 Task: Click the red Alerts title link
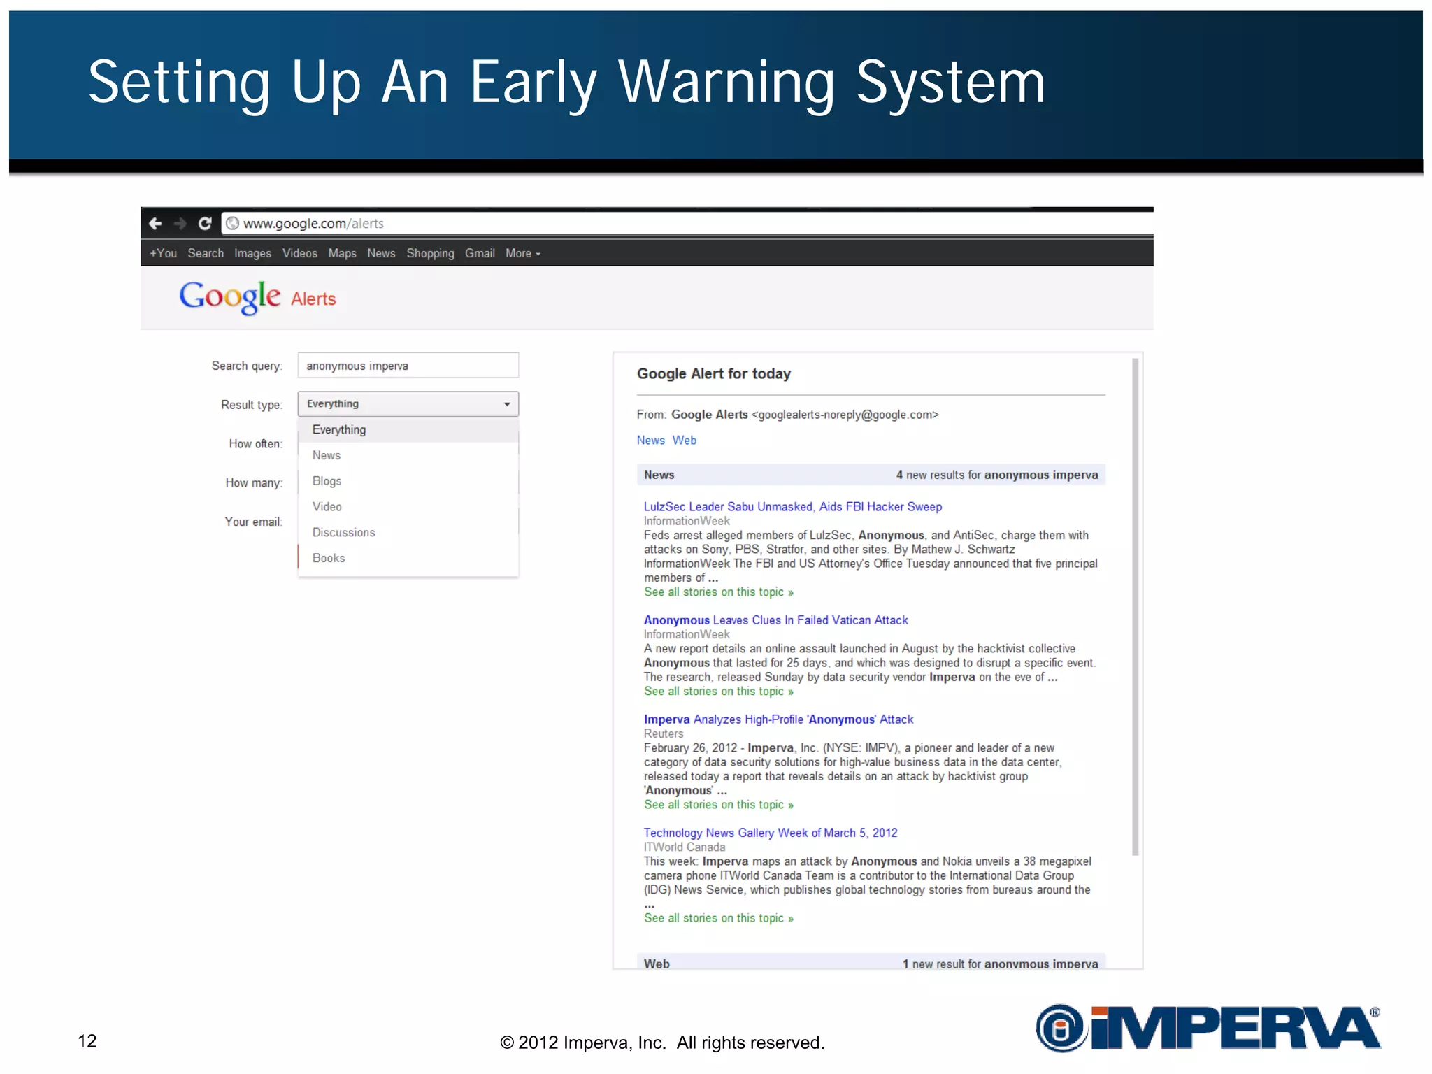click(x=313, y=299)
